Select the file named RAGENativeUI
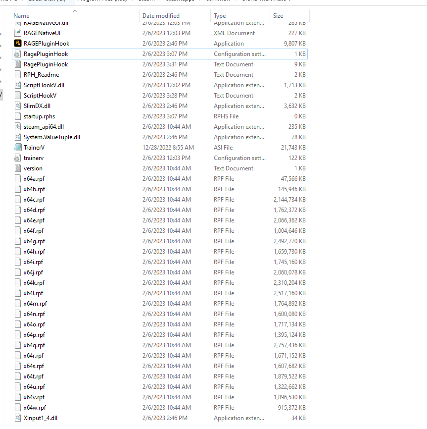This screenshot has width=427, height=429. coord(42,33)
